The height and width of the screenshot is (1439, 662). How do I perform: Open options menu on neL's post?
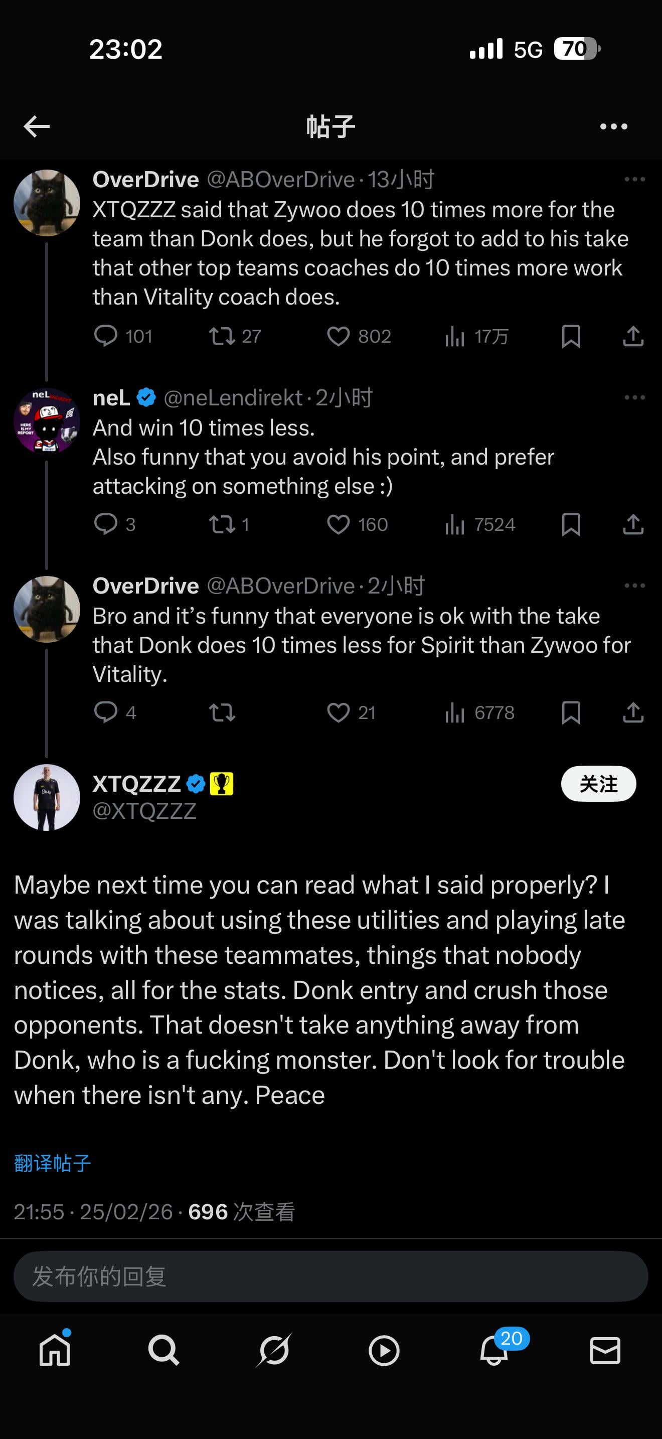tap(634, 398)
